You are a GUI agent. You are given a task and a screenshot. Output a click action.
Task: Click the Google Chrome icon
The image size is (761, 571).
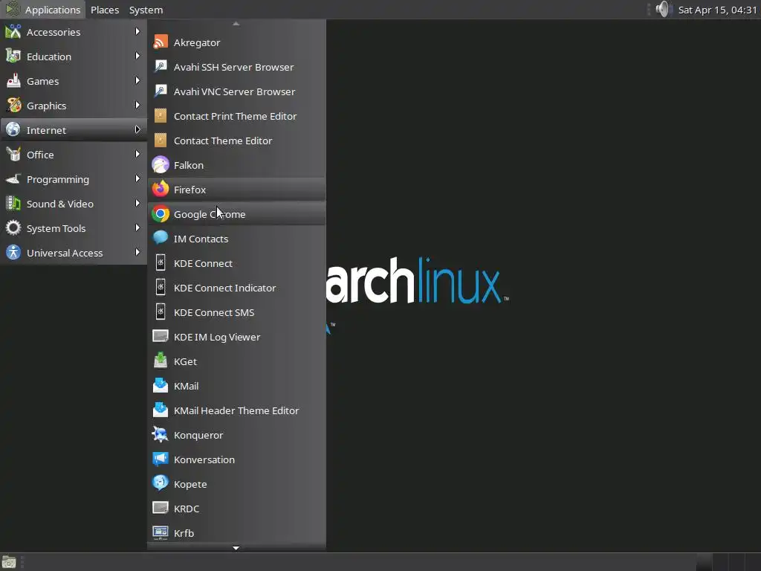[161, 214]
